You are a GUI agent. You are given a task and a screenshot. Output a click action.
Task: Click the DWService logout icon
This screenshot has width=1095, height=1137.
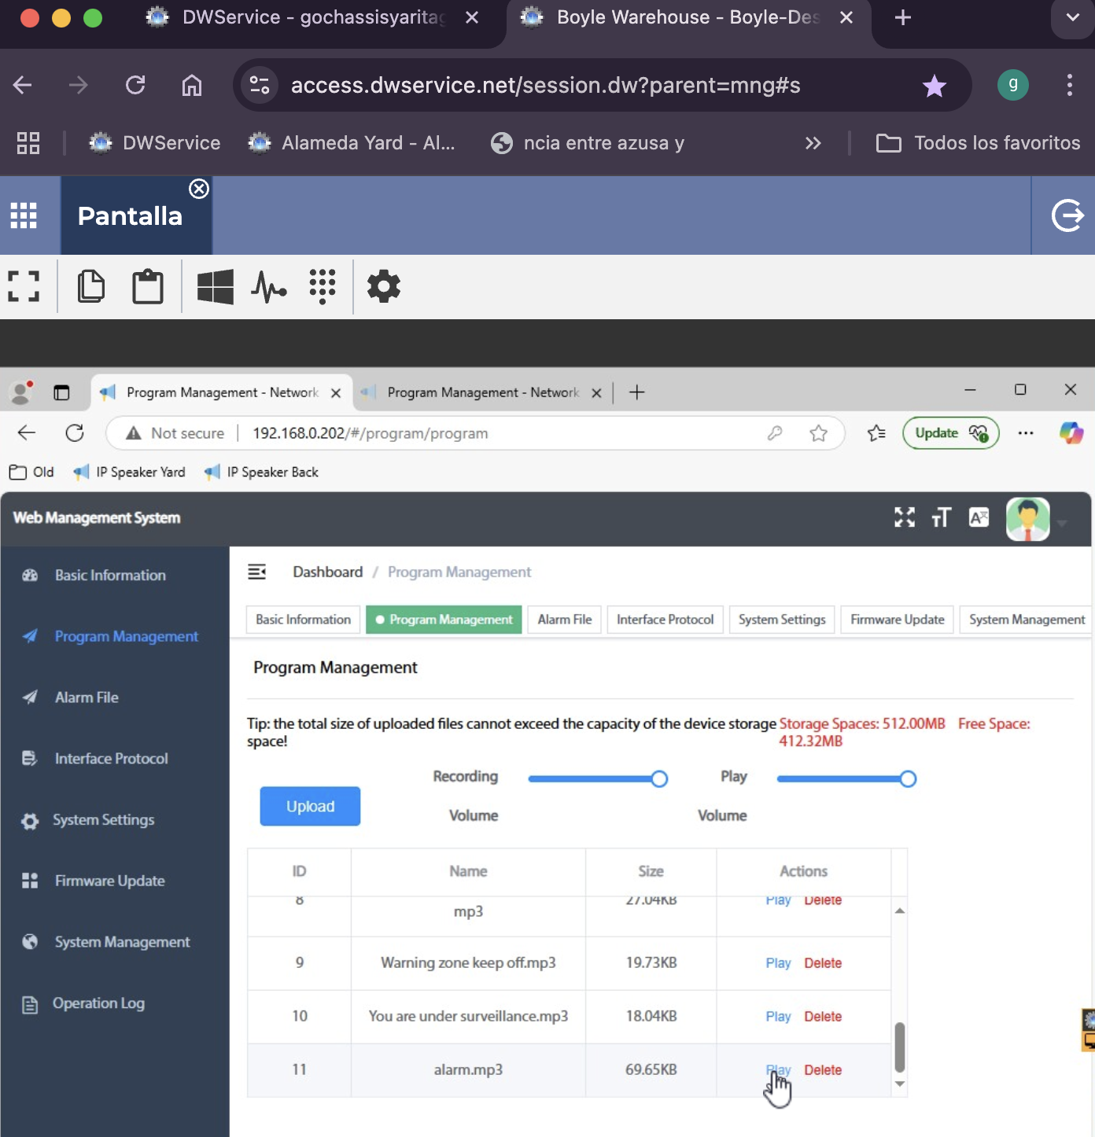click(1067, 215)
